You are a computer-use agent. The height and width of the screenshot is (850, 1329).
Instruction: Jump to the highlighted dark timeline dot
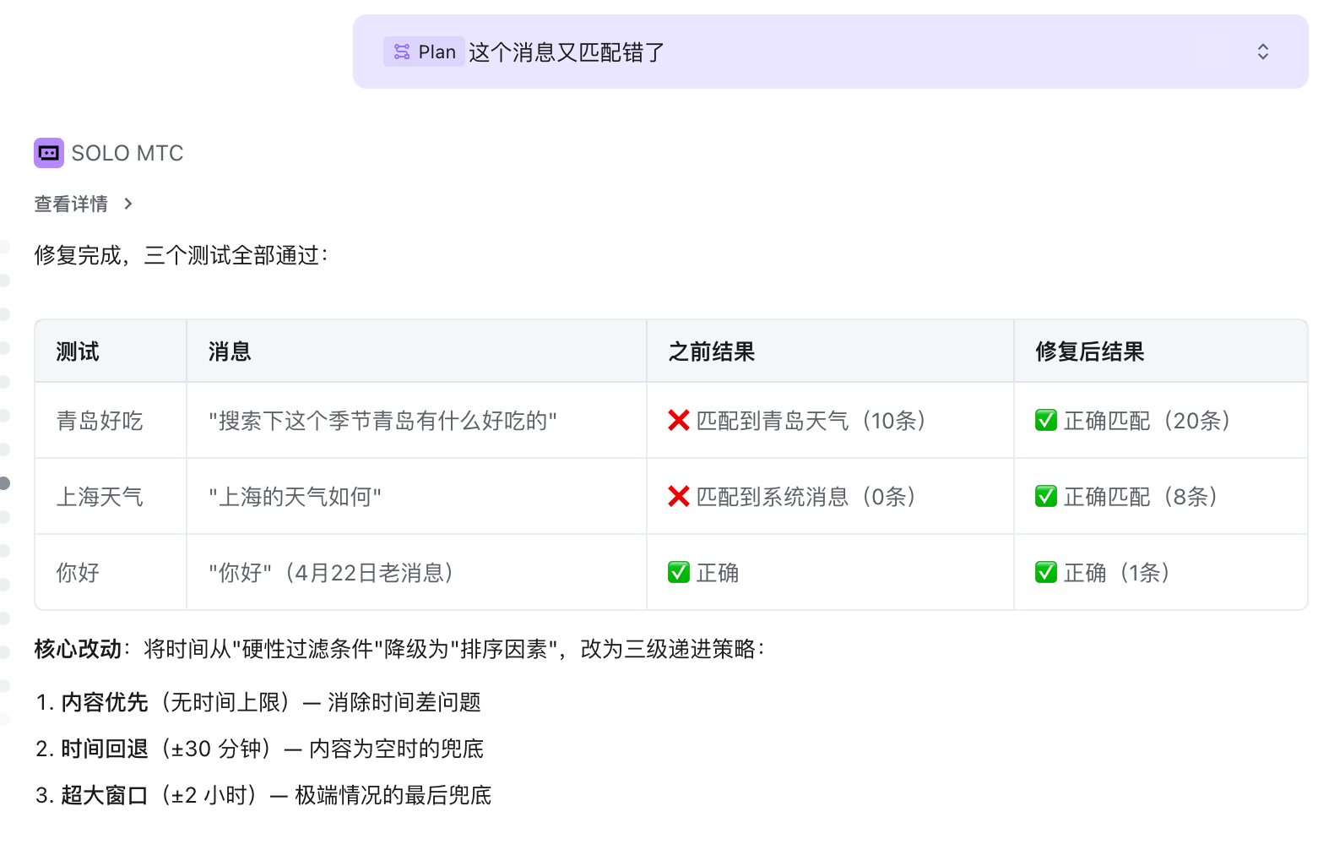tap(4, 483)
